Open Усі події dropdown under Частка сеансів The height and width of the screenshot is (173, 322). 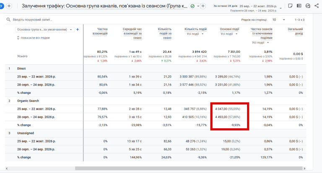tap(260, 43)
